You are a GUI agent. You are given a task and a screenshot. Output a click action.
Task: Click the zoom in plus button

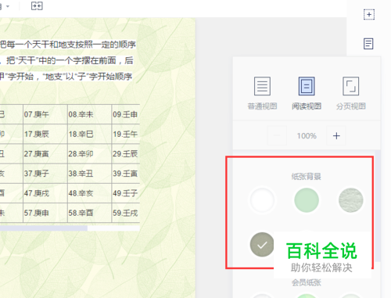[x=336, y=135]
